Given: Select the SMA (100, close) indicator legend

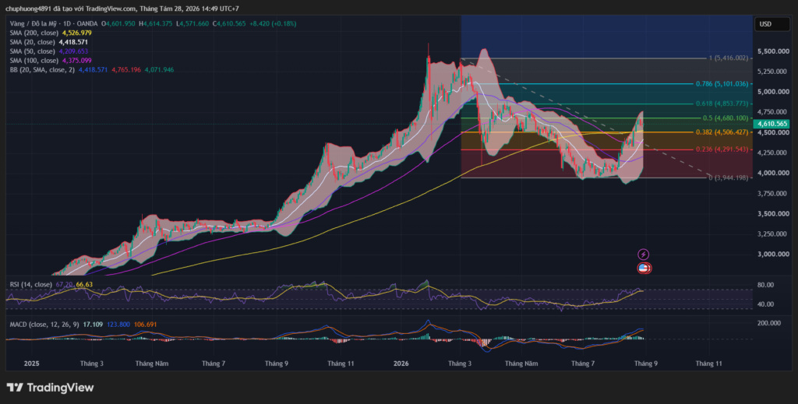Looking at the screenshot, I should (34, 61).
